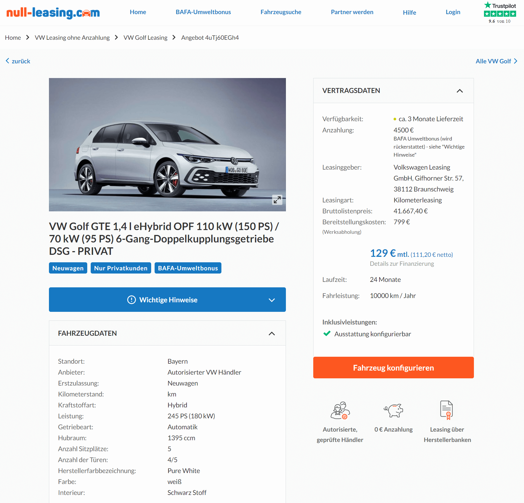524x503 pixels.
Task: Click the authorized dealers icon
Action: (340, 410)
